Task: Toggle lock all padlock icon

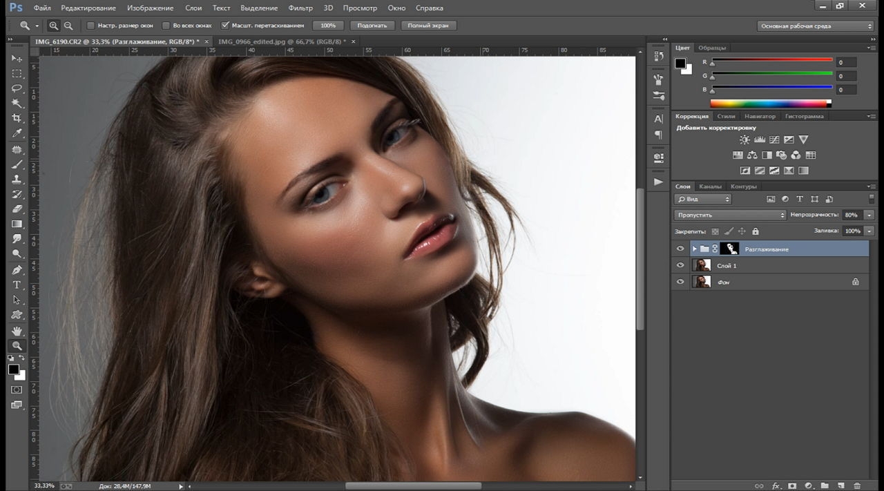Action: pyautogui.click(x=755, y=231)
